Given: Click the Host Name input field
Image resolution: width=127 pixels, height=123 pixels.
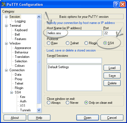Looking at the screenshot, I should (x=74, y=33).
